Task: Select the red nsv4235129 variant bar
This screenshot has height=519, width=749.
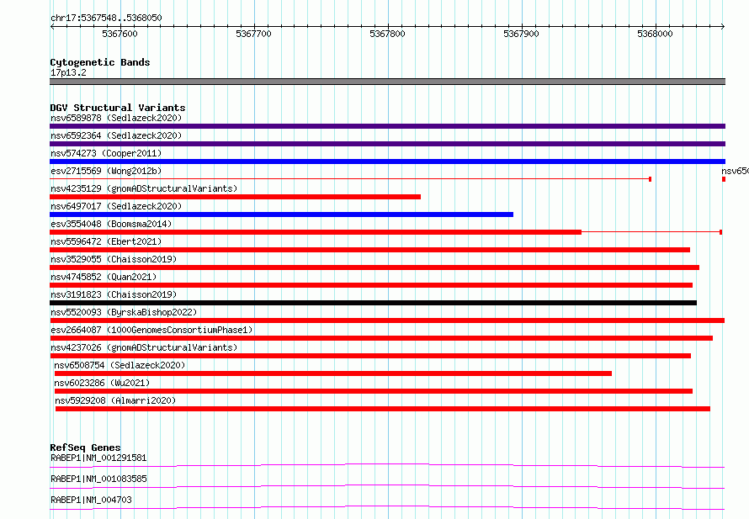Action: [235, 197]
